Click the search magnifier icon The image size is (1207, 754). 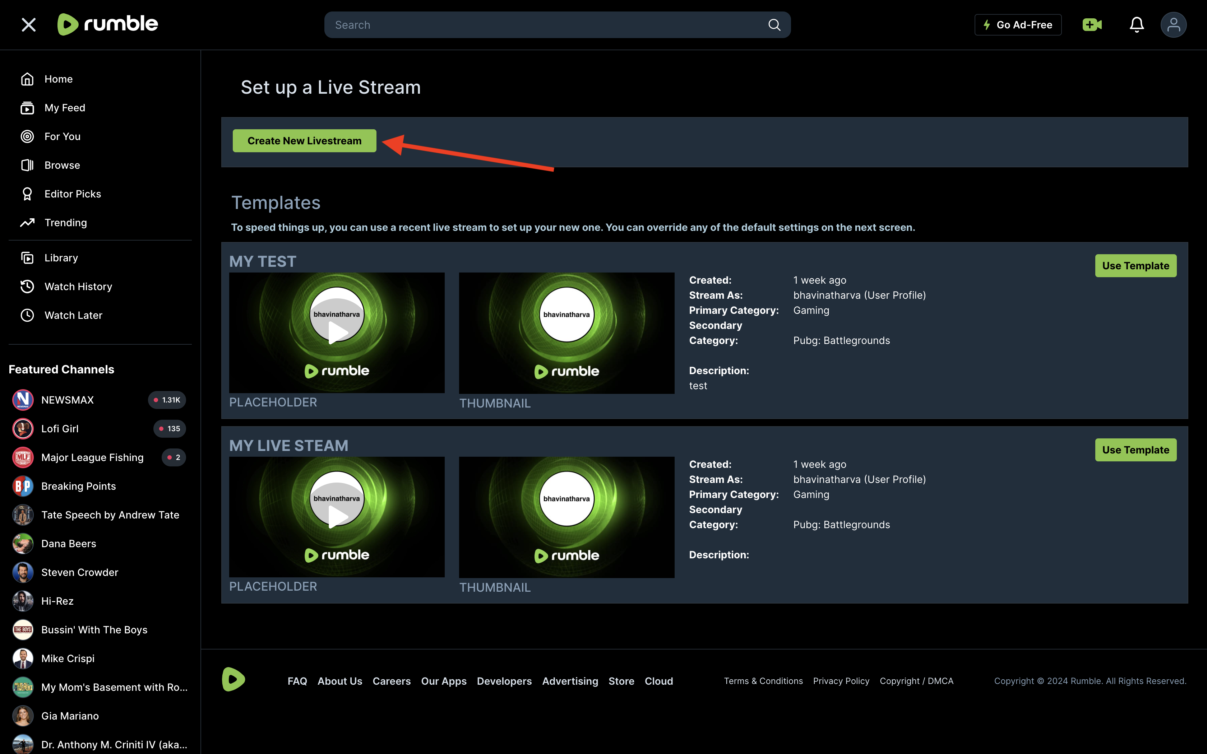(x=774, y=24)
